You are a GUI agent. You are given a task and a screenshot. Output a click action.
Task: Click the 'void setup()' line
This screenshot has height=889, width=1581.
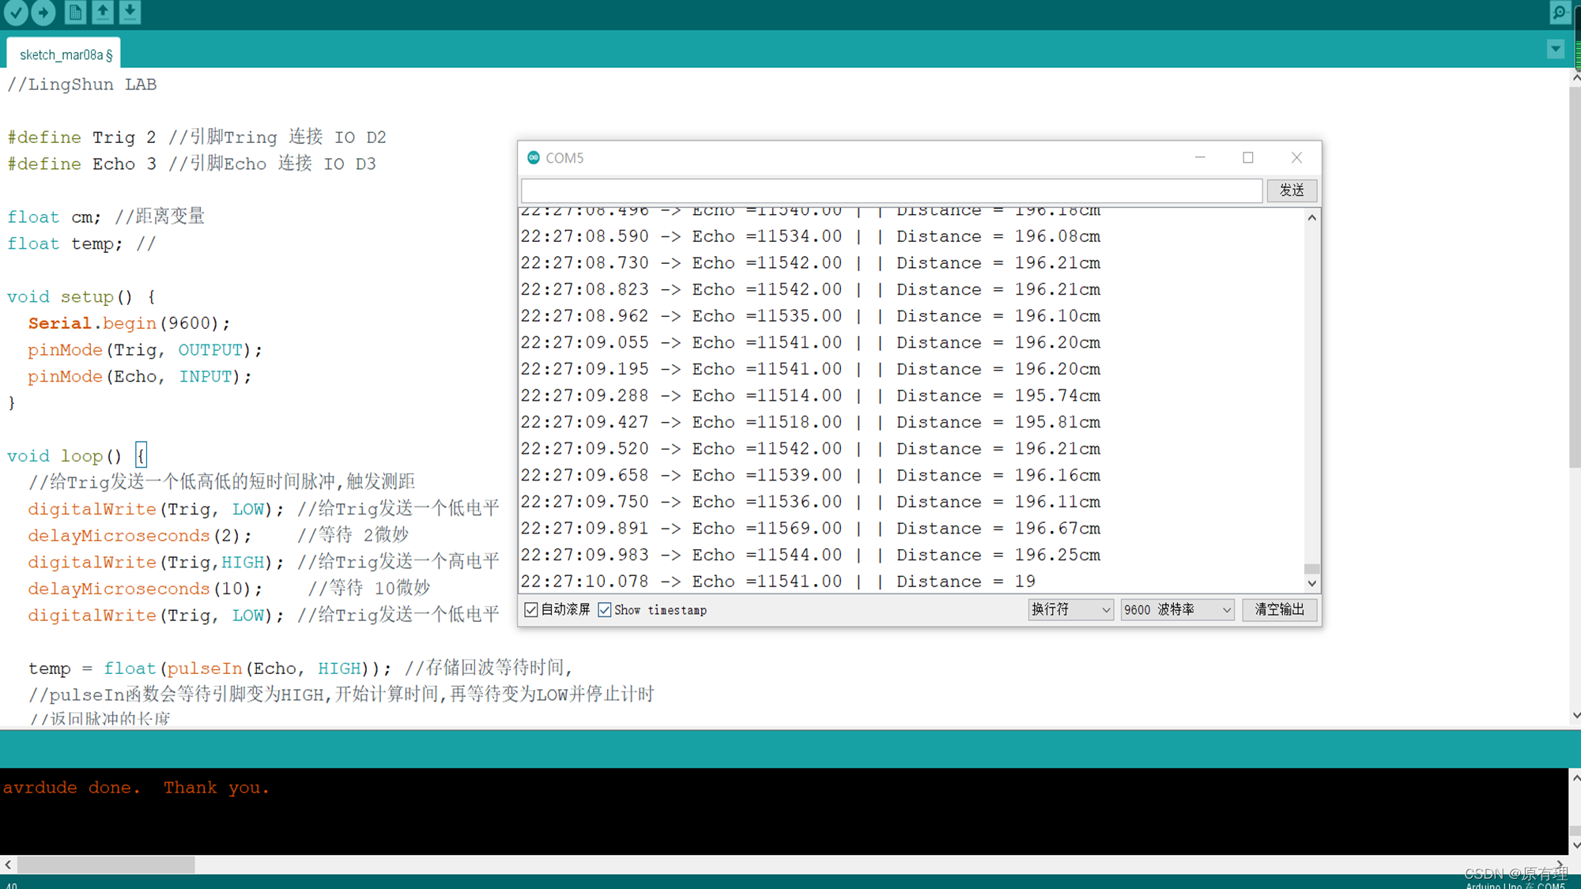click(x=81, y=297)
